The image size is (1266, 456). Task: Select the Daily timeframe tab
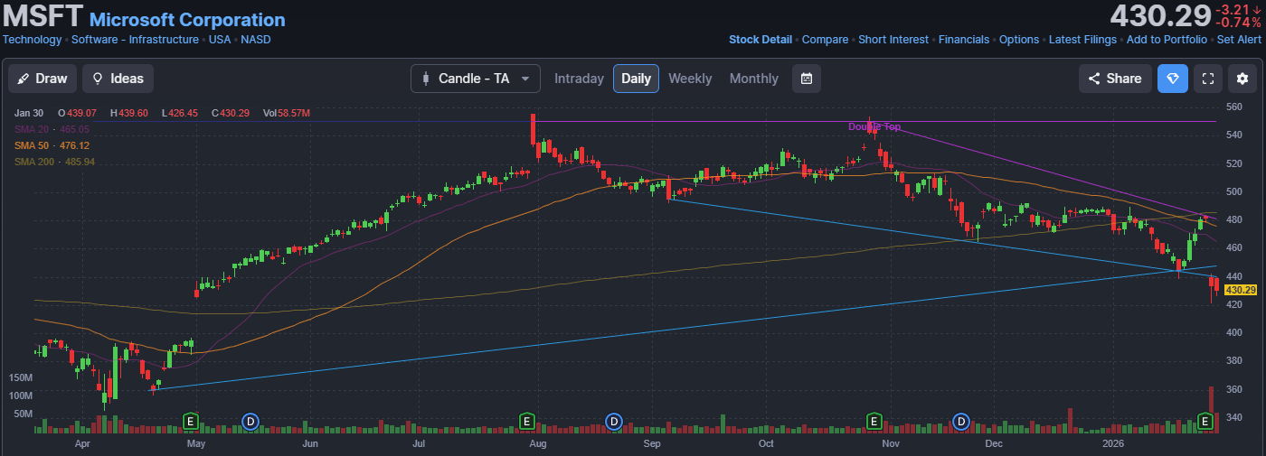[636, 79]
